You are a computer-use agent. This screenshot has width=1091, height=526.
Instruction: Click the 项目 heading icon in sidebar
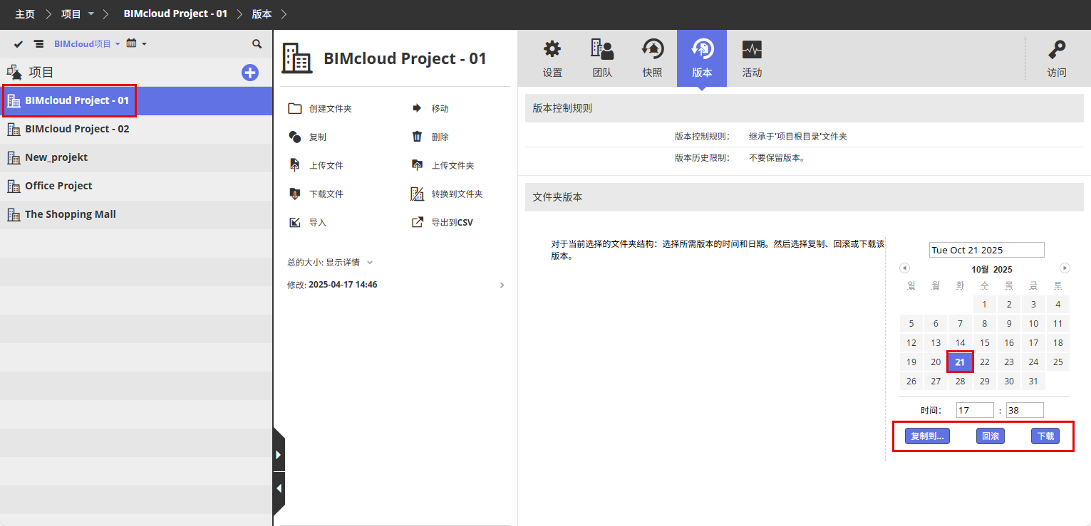point(14,73)
